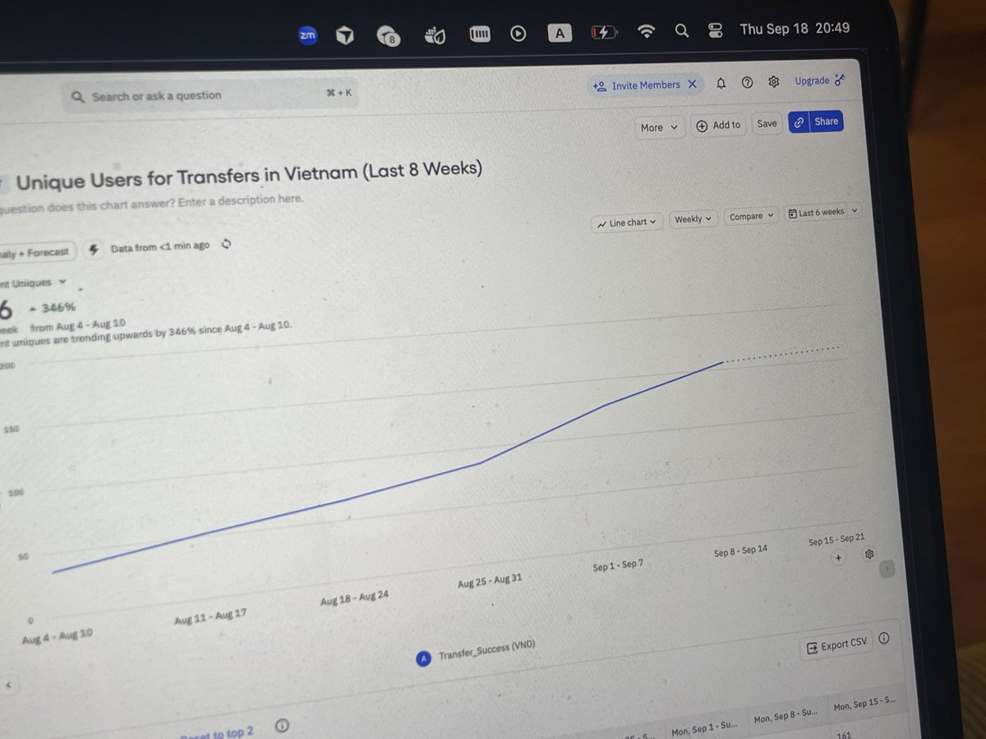Click the plus icon under Sep 15 - Sep 21
986x739 pixels.
(x=837, y=558)
